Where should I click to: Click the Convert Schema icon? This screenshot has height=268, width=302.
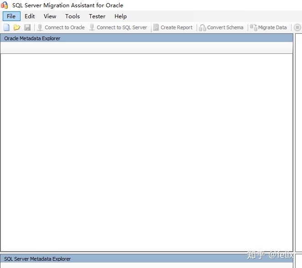(202, 27)
